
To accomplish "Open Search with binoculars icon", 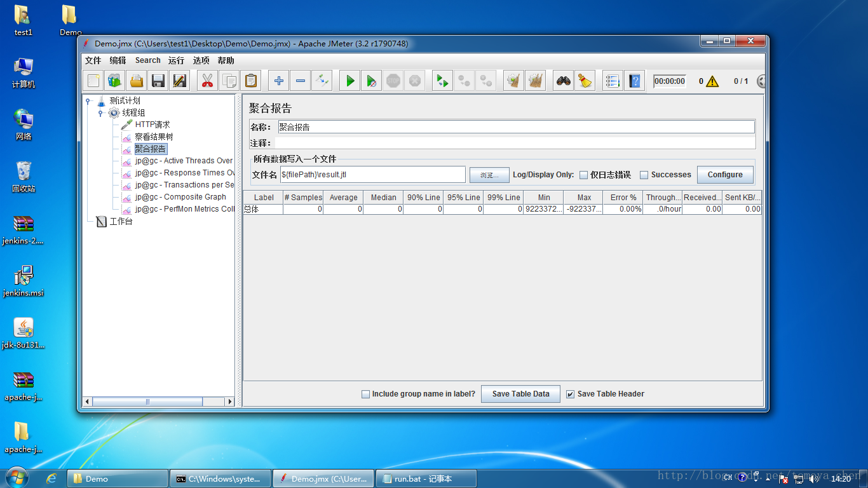I will pyautogui.click(x=563, y=81).
